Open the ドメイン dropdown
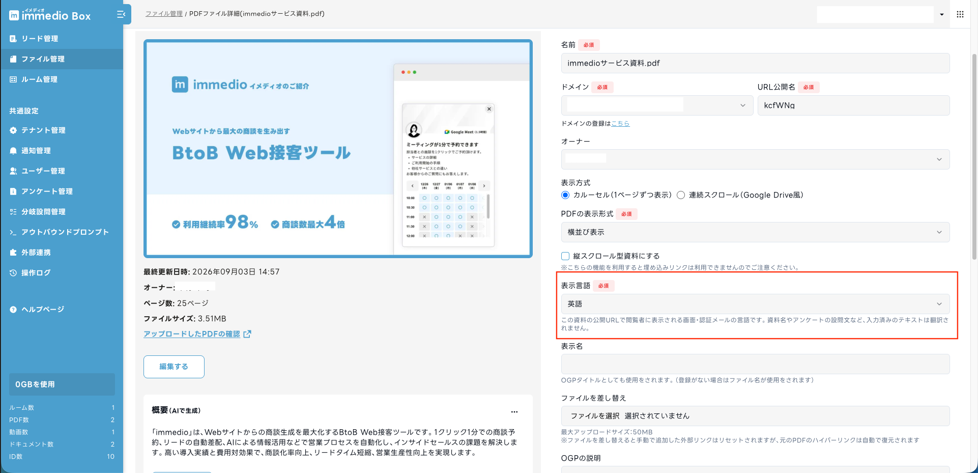This screenshot has width=978, height=473. click(657, 105)
